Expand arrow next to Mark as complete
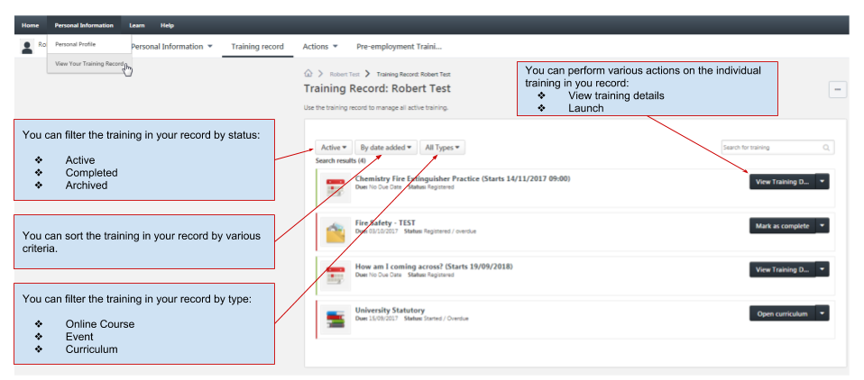The image size is (864, 380). (822, 225)
